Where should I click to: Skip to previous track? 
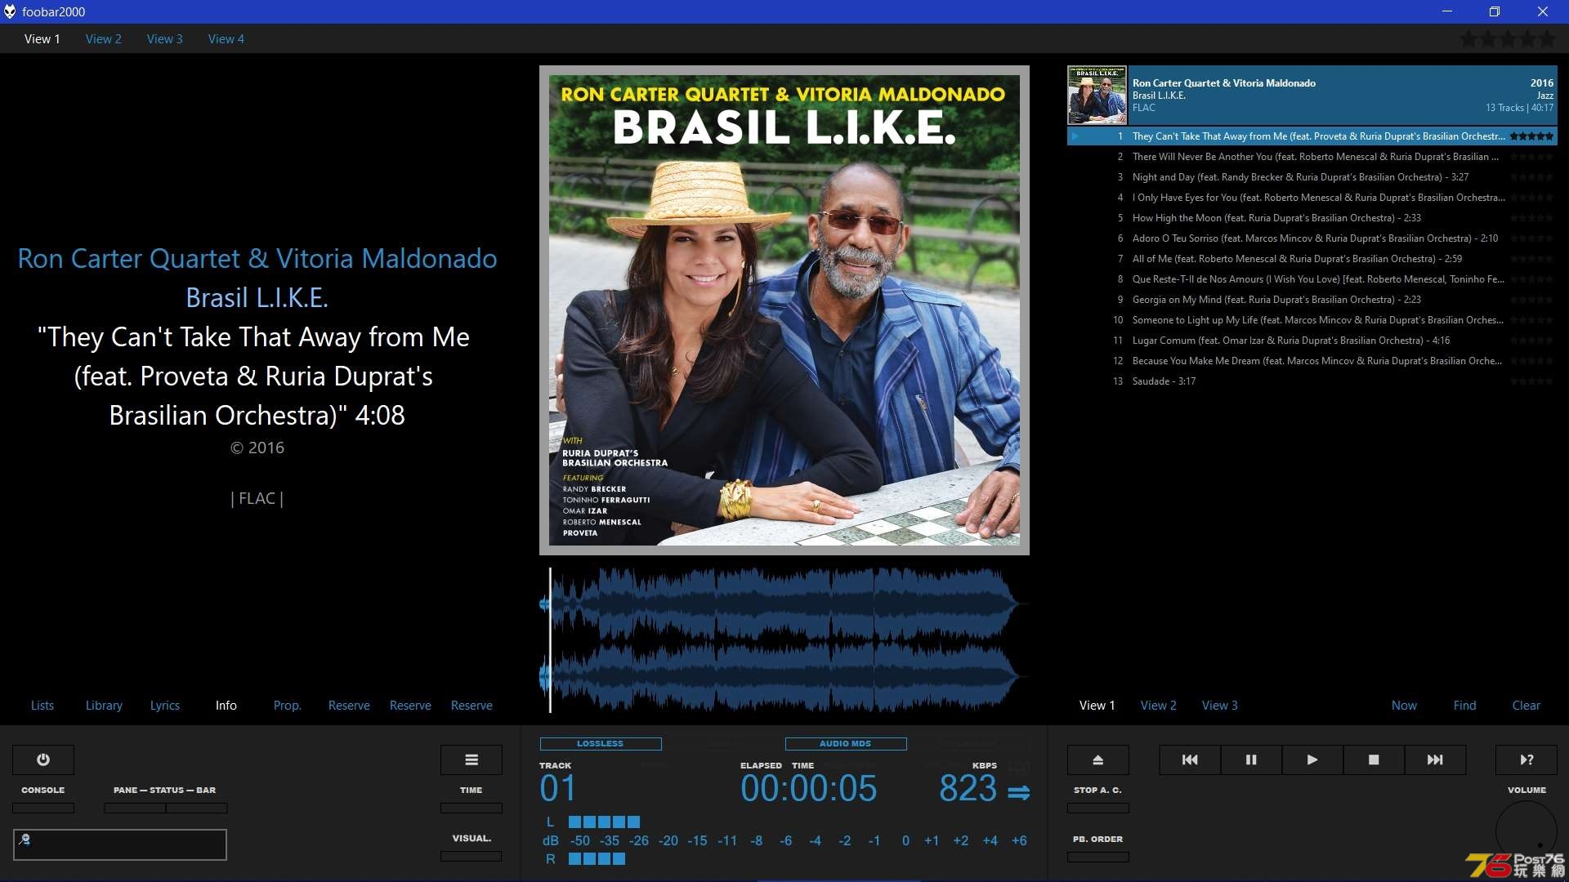[x=1190, y=759]
